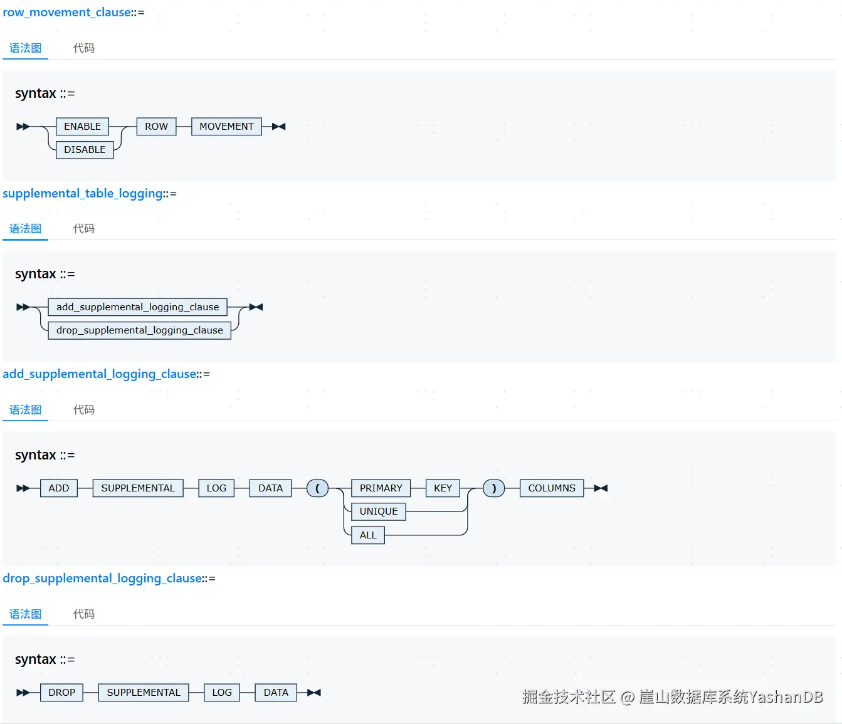Click the closing parenthesis node

[x=494, y=488]
